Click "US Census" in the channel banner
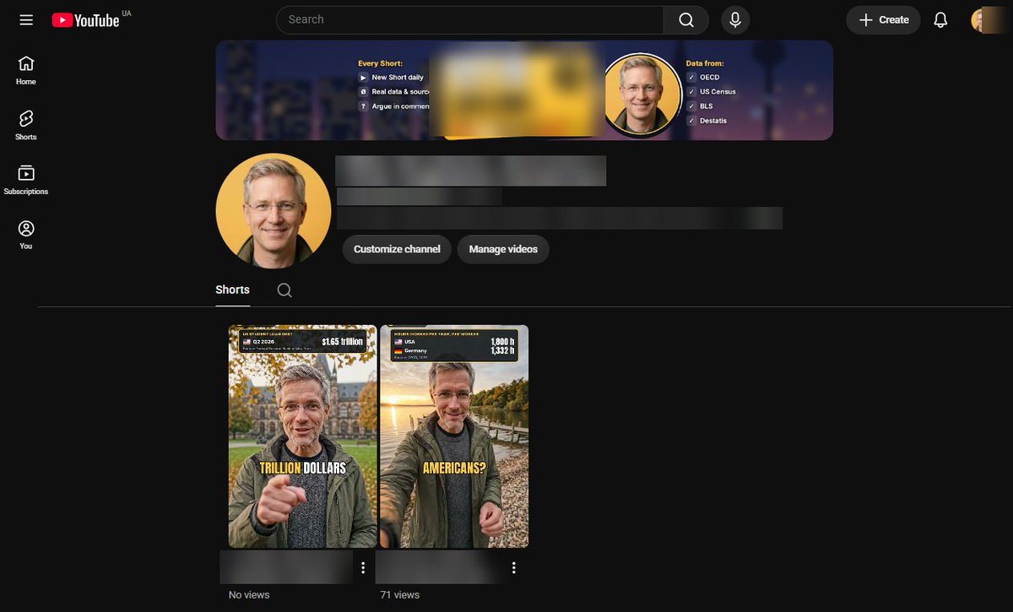 click(718, 92)
